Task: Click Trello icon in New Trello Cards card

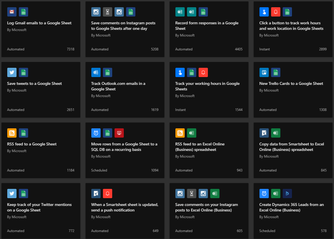Action: point(264,72)
